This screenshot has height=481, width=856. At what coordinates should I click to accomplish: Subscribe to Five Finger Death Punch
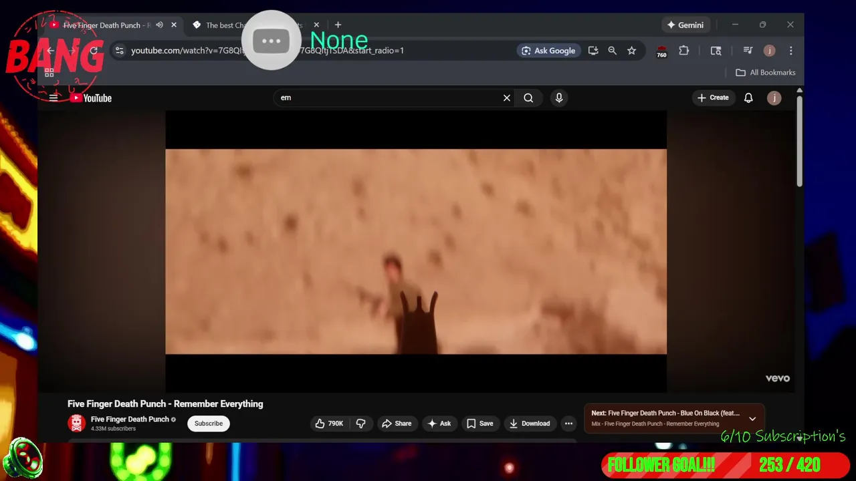(209, 424)
